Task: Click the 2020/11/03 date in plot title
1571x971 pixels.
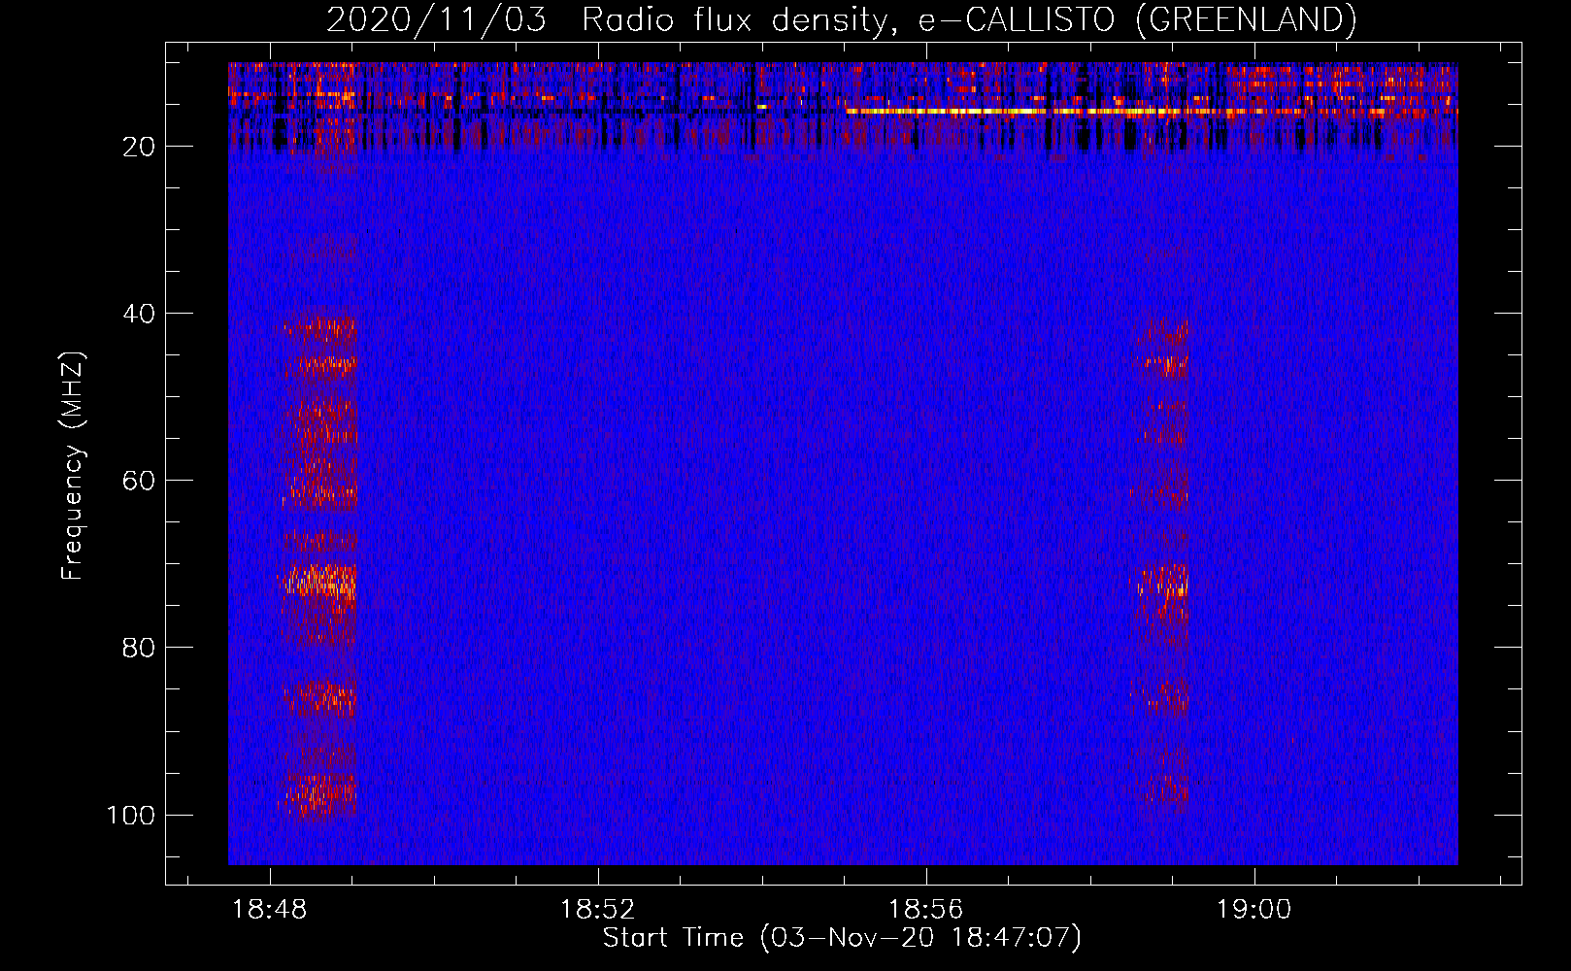Action: tap(436, 20)
